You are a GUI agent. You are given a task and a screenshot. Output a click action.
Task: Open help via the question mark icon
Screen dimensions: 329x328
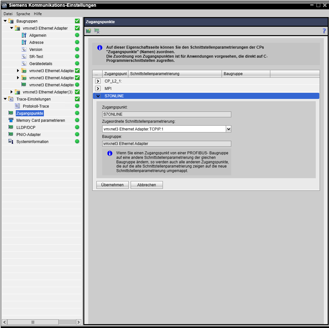324,31
